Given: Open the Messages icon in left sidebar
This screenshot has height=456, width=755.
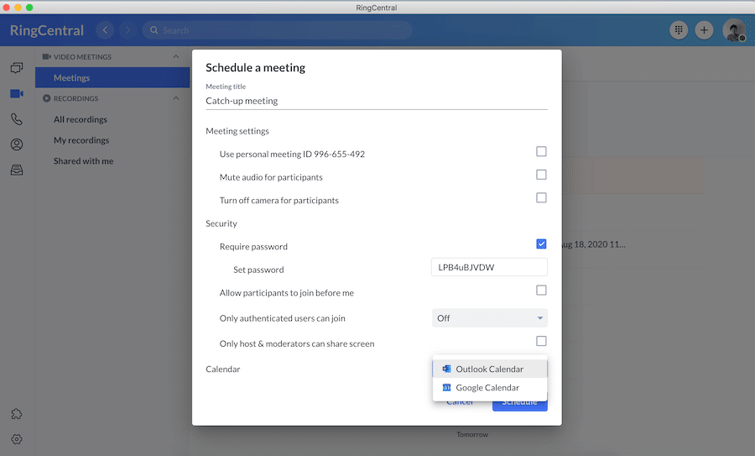Looking at the screenshot, I should tap(17, 68).
